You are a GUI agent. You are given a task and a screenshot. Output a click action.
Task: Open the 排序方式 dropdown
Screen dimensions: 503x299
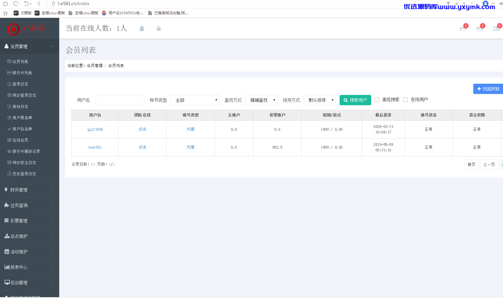pos(320,100)
